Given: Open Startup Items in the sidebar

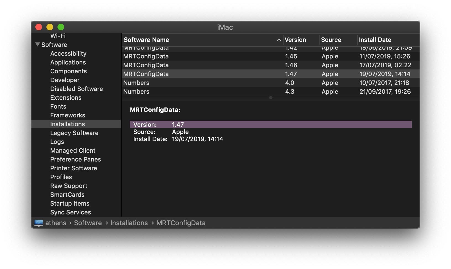Looking at the screenshot, I should coord(70,203).
